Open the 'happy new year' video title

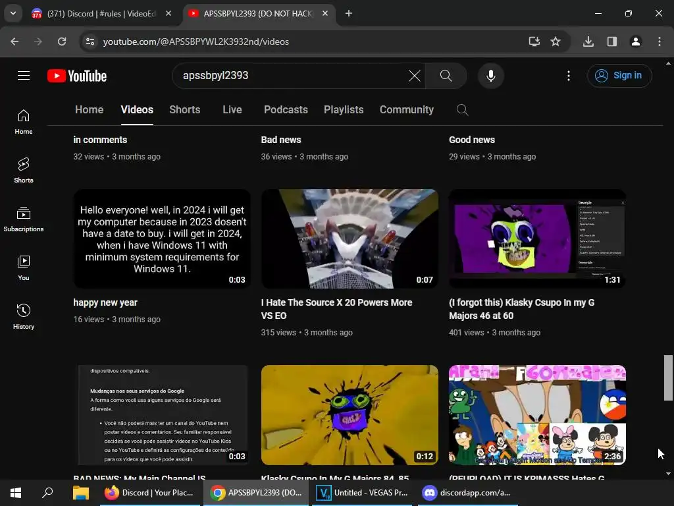(x=105, y=302)
